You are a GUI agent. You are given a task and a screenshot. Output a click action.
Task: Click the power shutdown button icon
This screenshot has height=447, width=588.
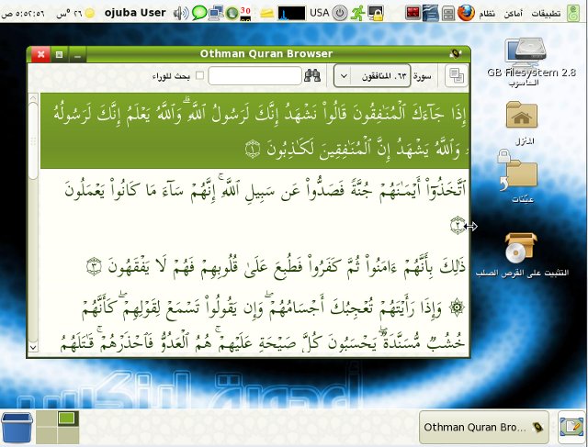(340, 13)
